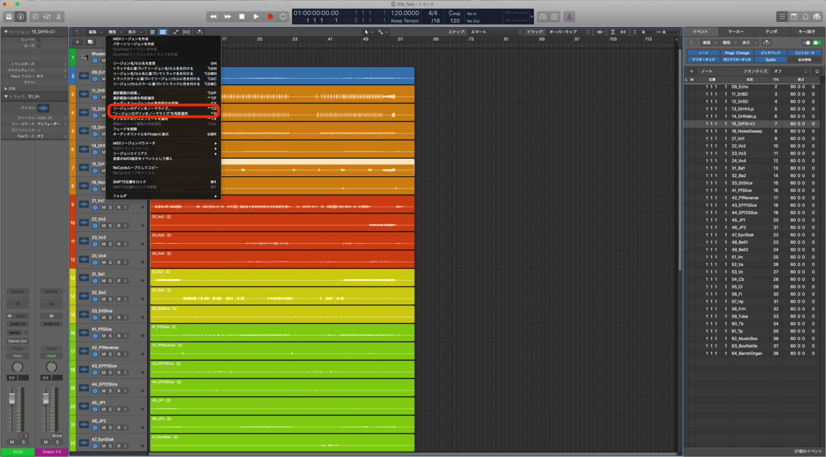826x457 pixels.
Task: Record-enable the 21_Vo1 track
Action: (x=119, y=207)
